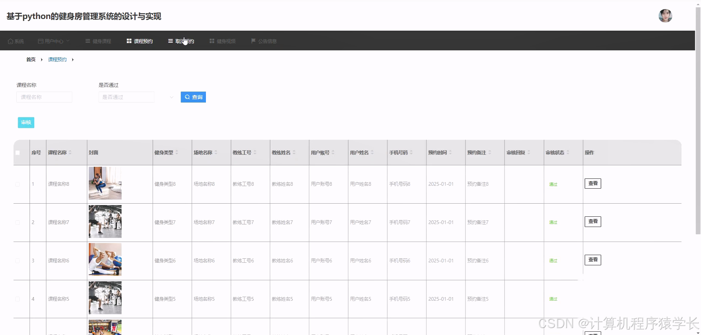Click 查看 for the 课程名称8 row
The height and width of the screenshot is (335, 701).
click(593, 184)
